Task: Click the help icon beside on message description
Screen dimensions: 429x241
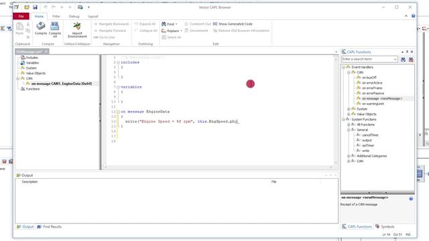Action: tap(411, 199)
